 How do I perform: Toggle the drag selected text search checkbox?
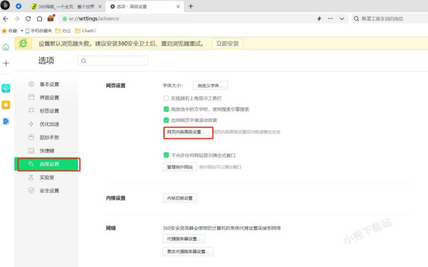(x=166, y=109)
